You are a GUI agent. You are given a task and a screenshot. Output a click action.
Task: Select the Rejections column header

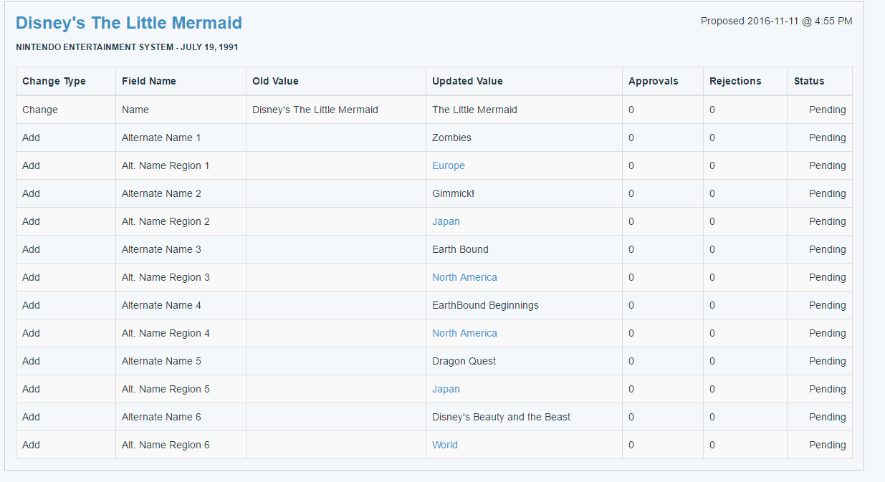coord(745,81)
